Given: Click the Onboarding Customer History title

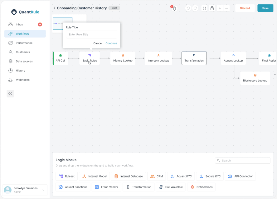Looking at the screenshot, I should click(82, 8).
